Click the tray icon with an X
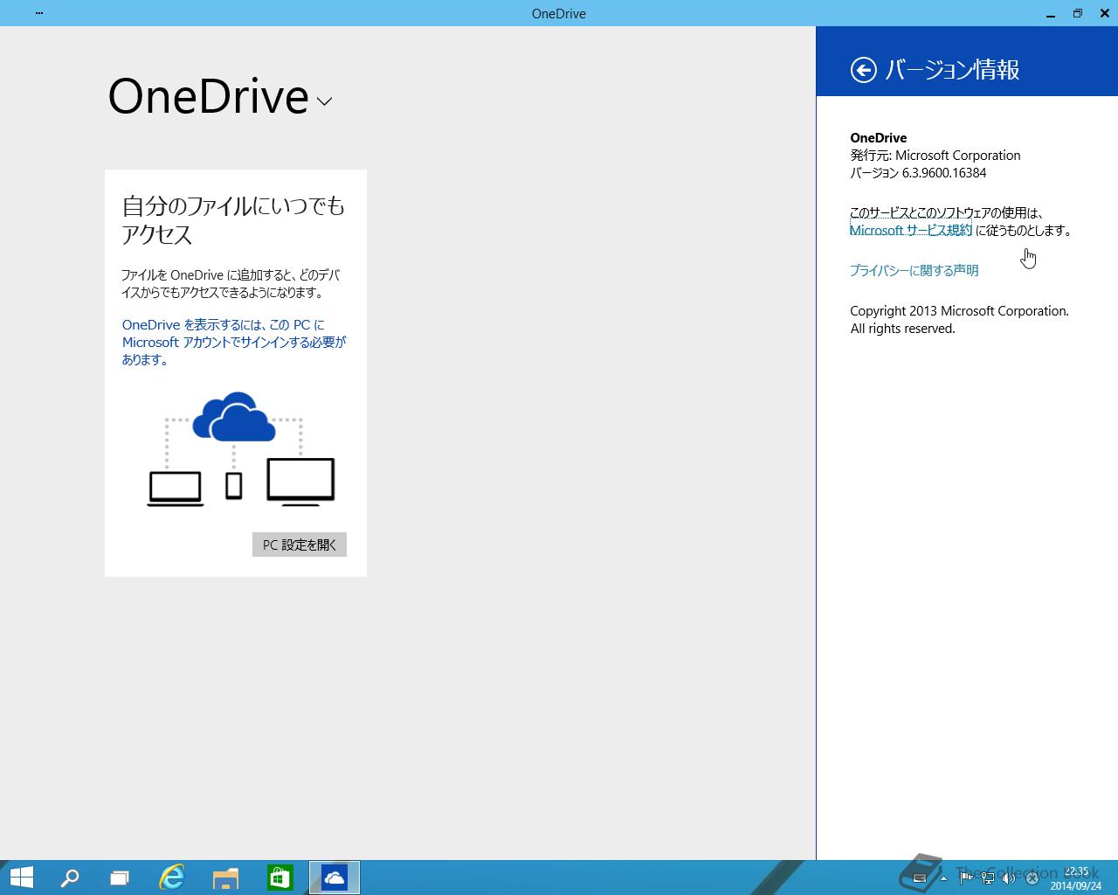The width and height of the screenshot is (1118, 895). pyautogui.click(x=1032, y=878)
